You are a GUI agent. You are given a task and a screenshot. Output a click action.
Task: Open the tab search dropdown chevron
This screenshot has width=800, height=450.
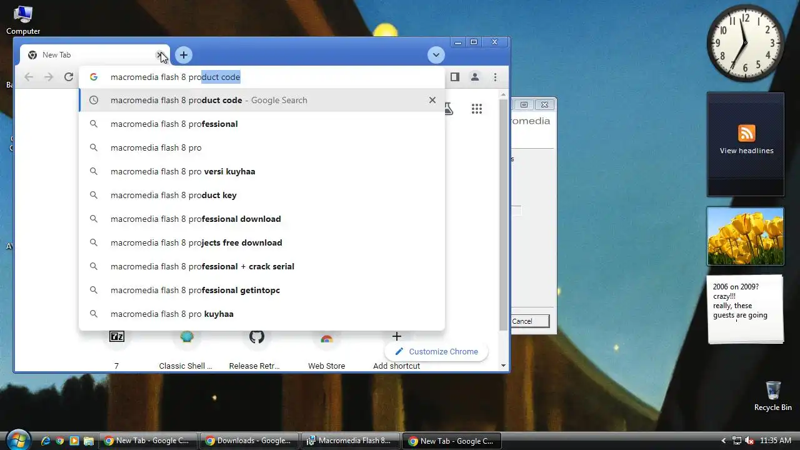[436, 55]
